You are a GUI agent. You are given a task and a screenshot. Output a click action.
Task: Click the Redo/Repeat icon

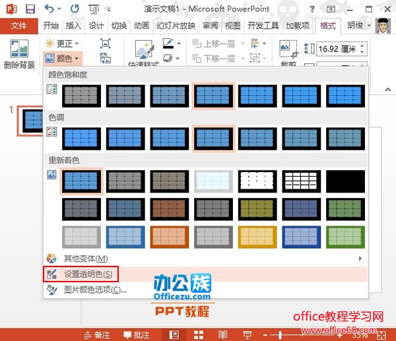tap(75, 9)
